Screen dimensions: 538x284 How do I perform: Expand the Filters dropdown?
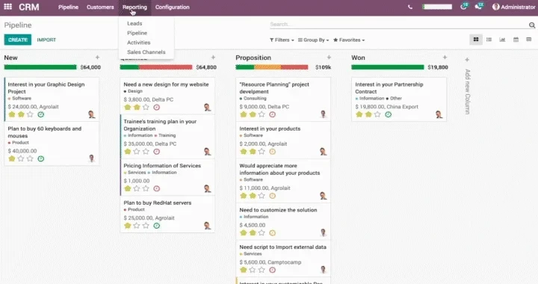tap(282, 40)
